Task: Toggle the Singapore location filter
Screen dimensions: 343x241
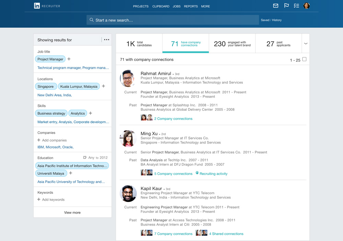Action: (46, 86)
